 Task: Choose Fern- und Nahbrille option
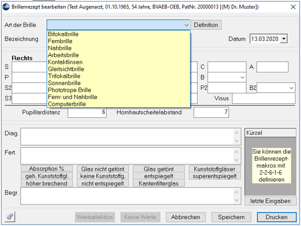click(x=119, y=97)
